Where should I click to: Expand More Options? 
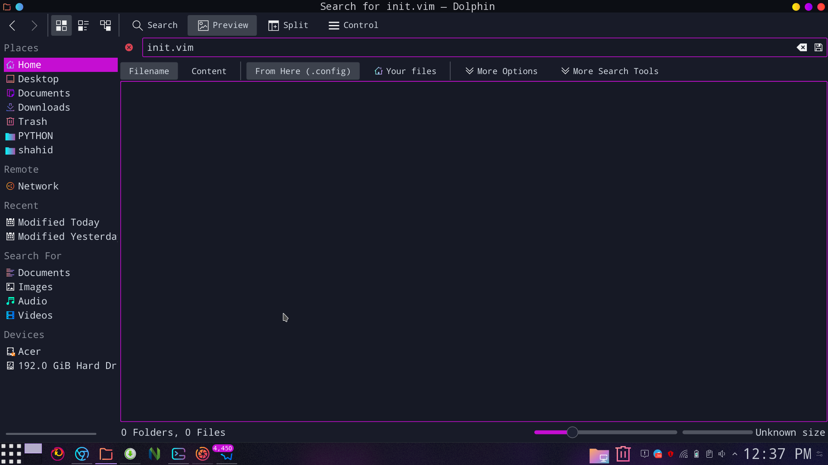tap(502, 71)
